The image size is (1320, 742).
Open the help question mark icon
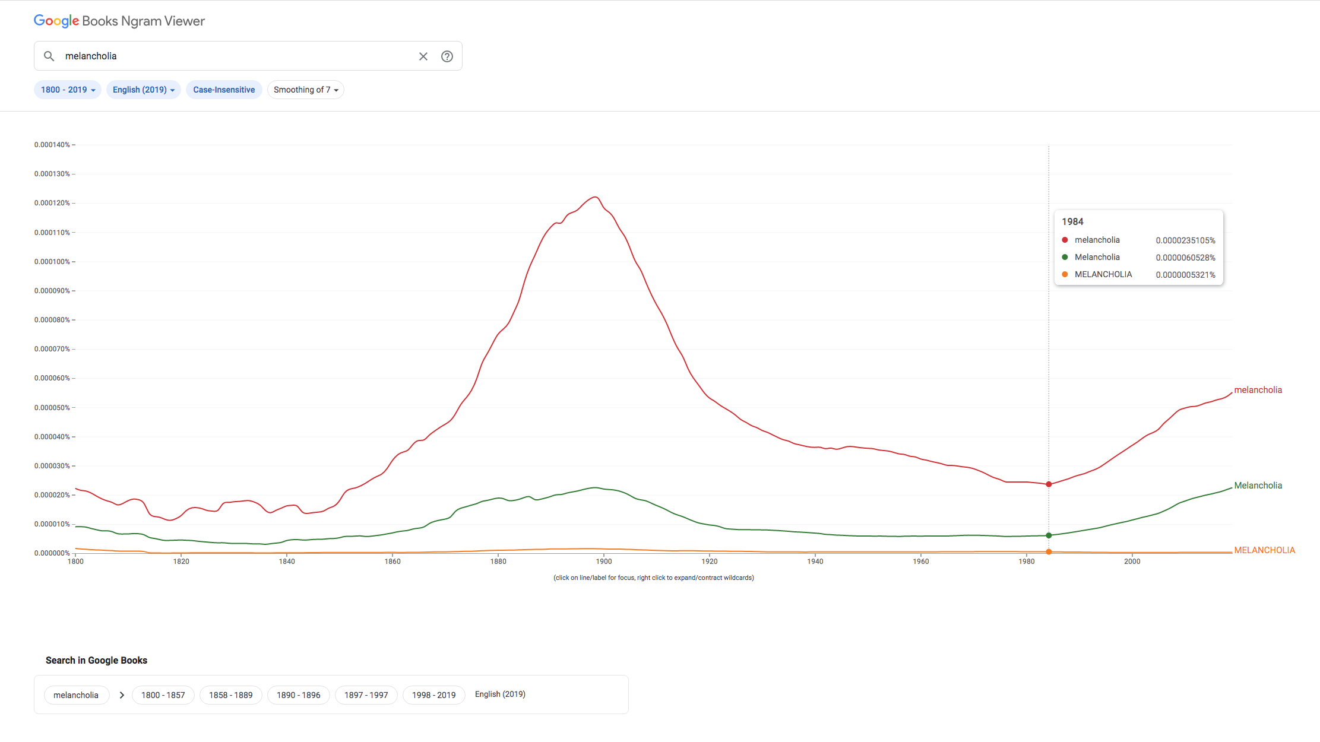point(447,56)
